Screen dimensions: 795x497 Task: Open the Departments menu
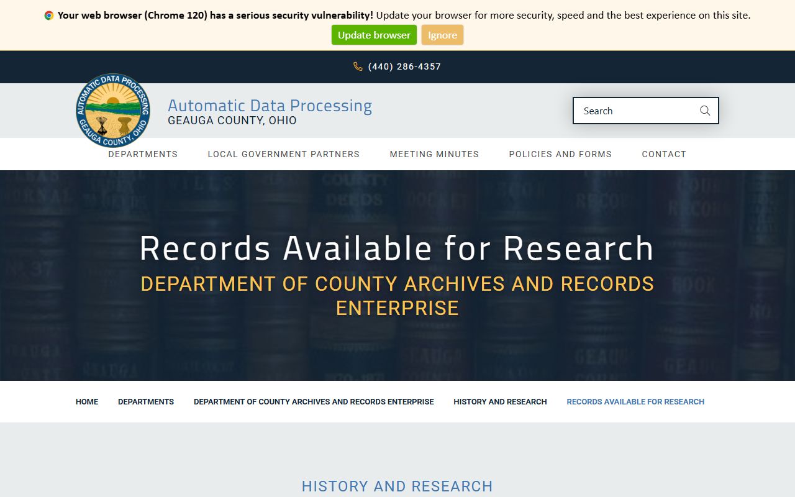143,154
